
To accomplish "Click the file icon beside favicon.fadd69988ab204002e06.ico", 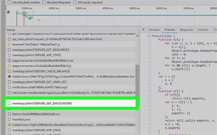I will (x=10, y=114).
